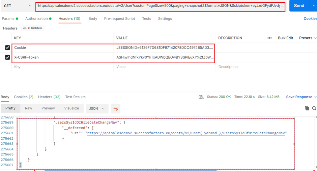Switch to Raw view
Screen dimensions: 317x171
click(29, 108)
